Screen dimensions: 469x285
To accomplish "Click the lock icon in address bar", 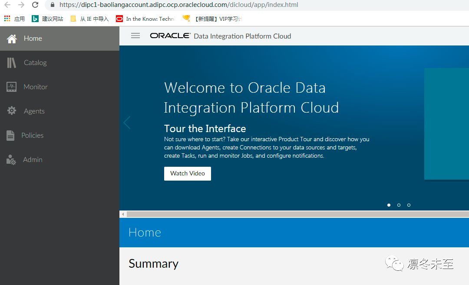I will click(53, 5).
